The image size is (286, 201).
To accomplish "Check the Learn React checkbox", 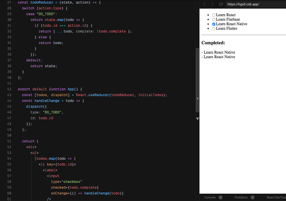I will tap(214, 15).
